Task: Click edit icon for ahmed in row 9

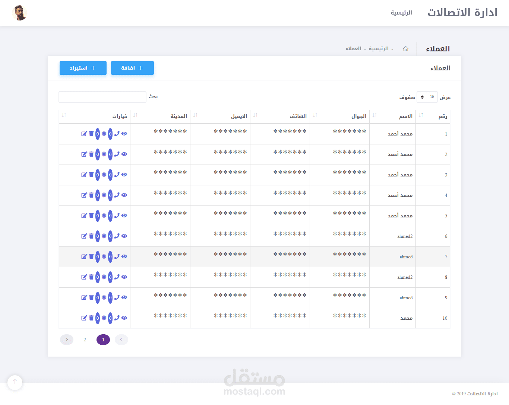Action: coord(84,297)
